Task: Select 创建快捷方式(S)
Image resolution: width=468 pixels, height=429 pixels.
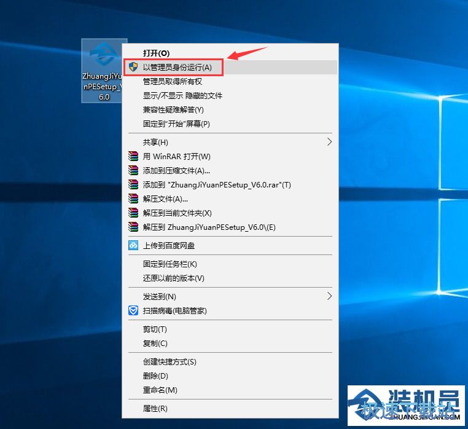Action: (x=230, y=362)
